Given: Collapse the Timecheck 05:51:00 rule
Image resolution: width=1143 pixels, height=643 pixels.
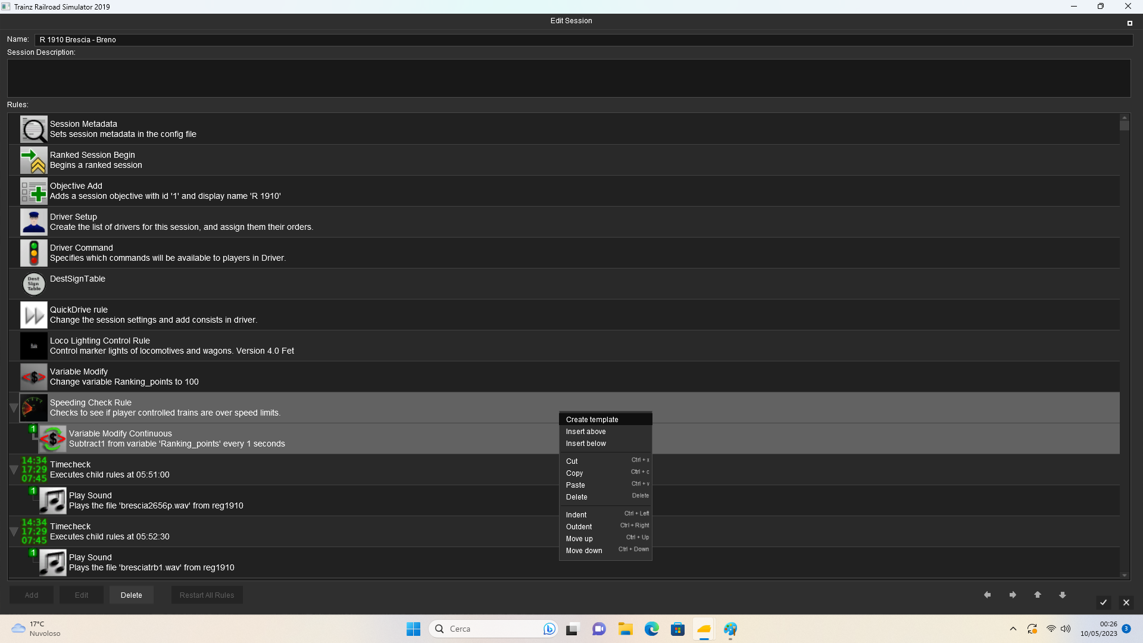Looking at the screenshot, I should click(x=14, y=470).
